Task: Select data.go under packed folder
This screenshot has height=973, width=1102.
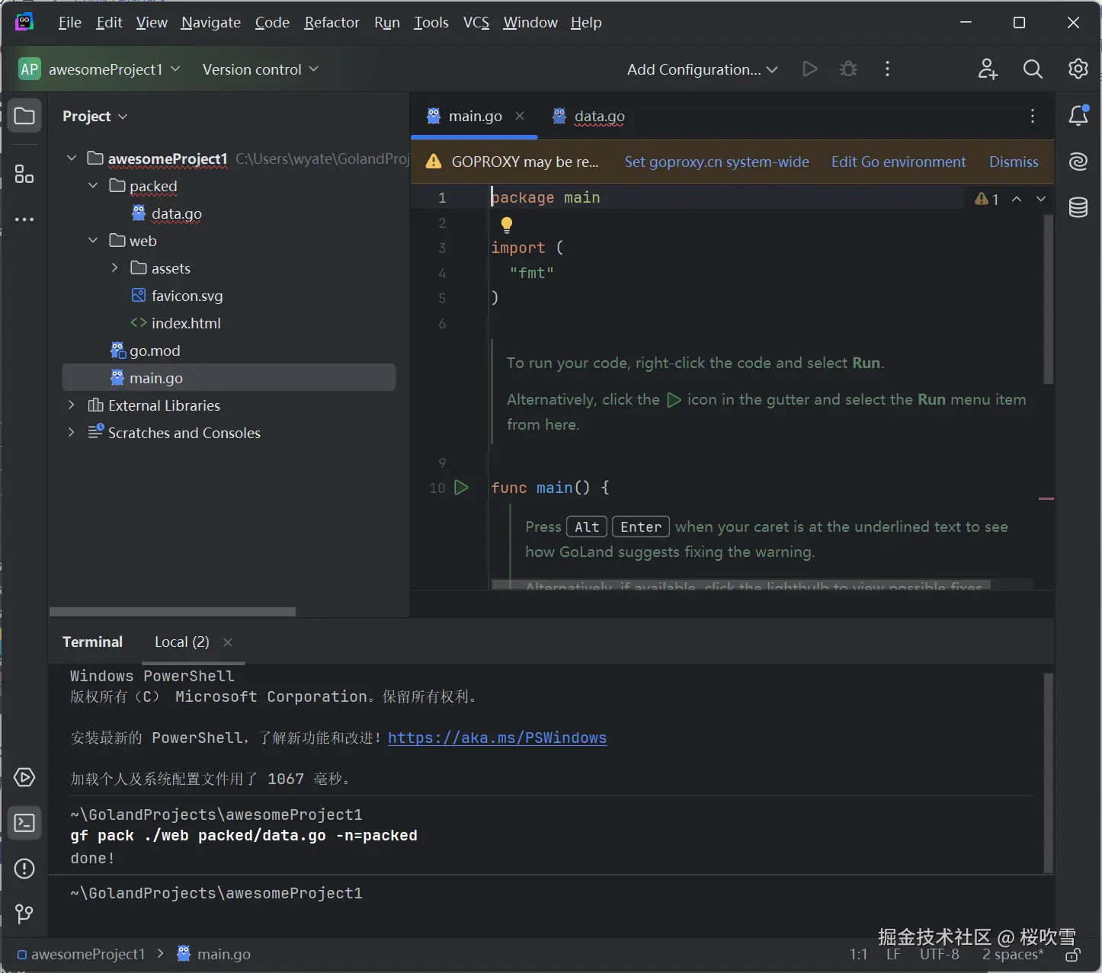Action: click(176, 213)
